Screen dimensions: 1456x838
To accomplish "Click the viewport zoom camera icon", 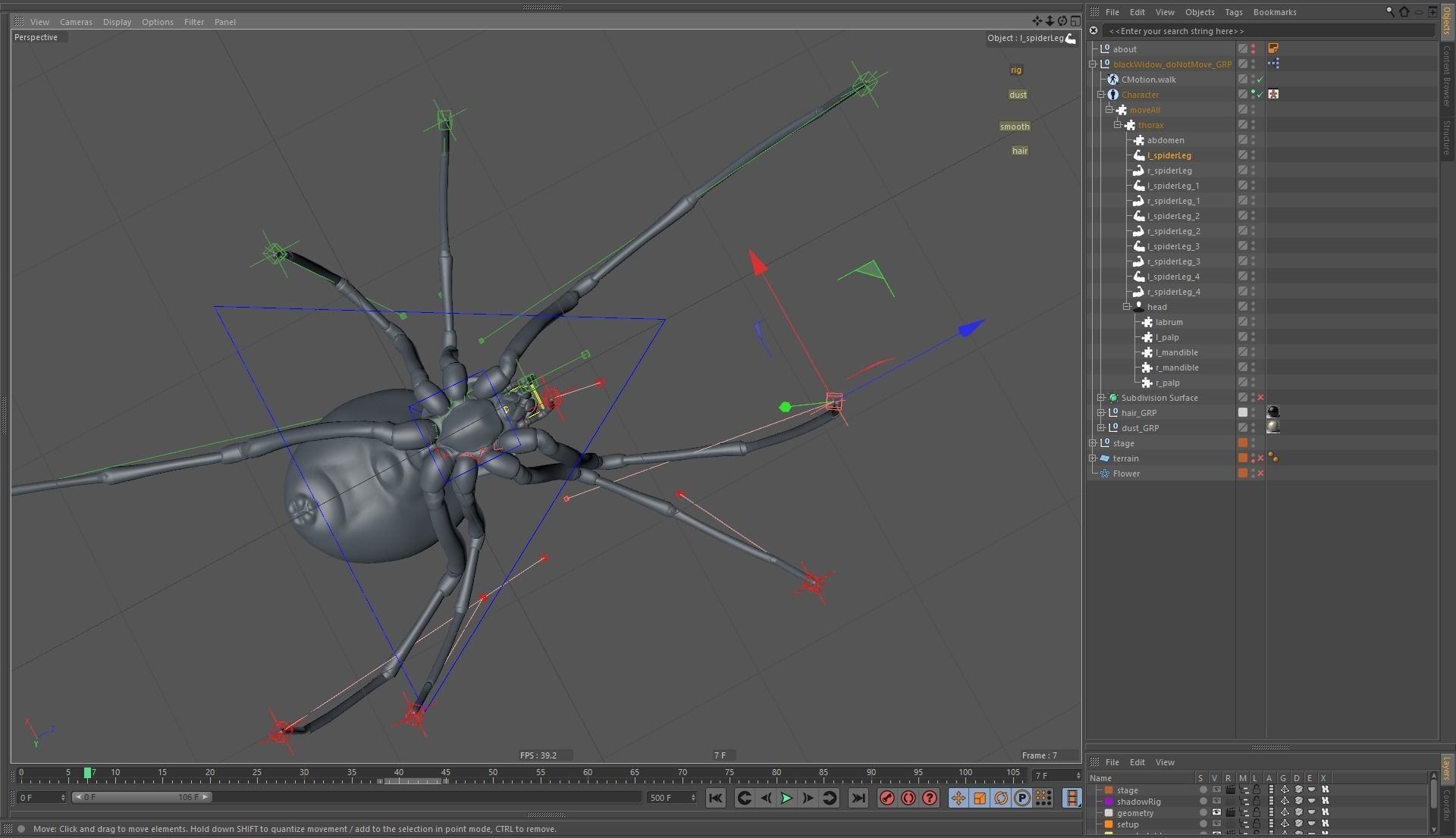I will (1050, 21).
